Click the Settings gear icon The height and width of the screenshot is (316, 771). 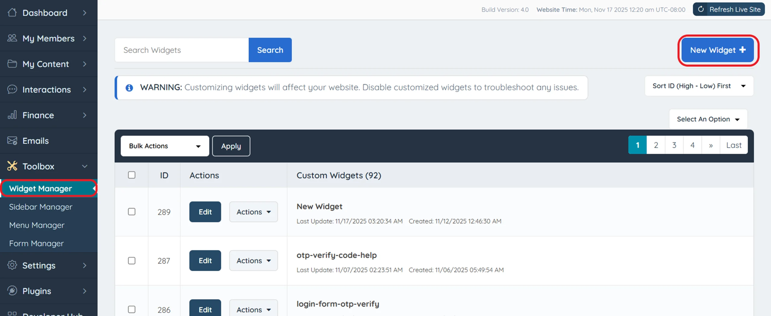coord(12,265)
